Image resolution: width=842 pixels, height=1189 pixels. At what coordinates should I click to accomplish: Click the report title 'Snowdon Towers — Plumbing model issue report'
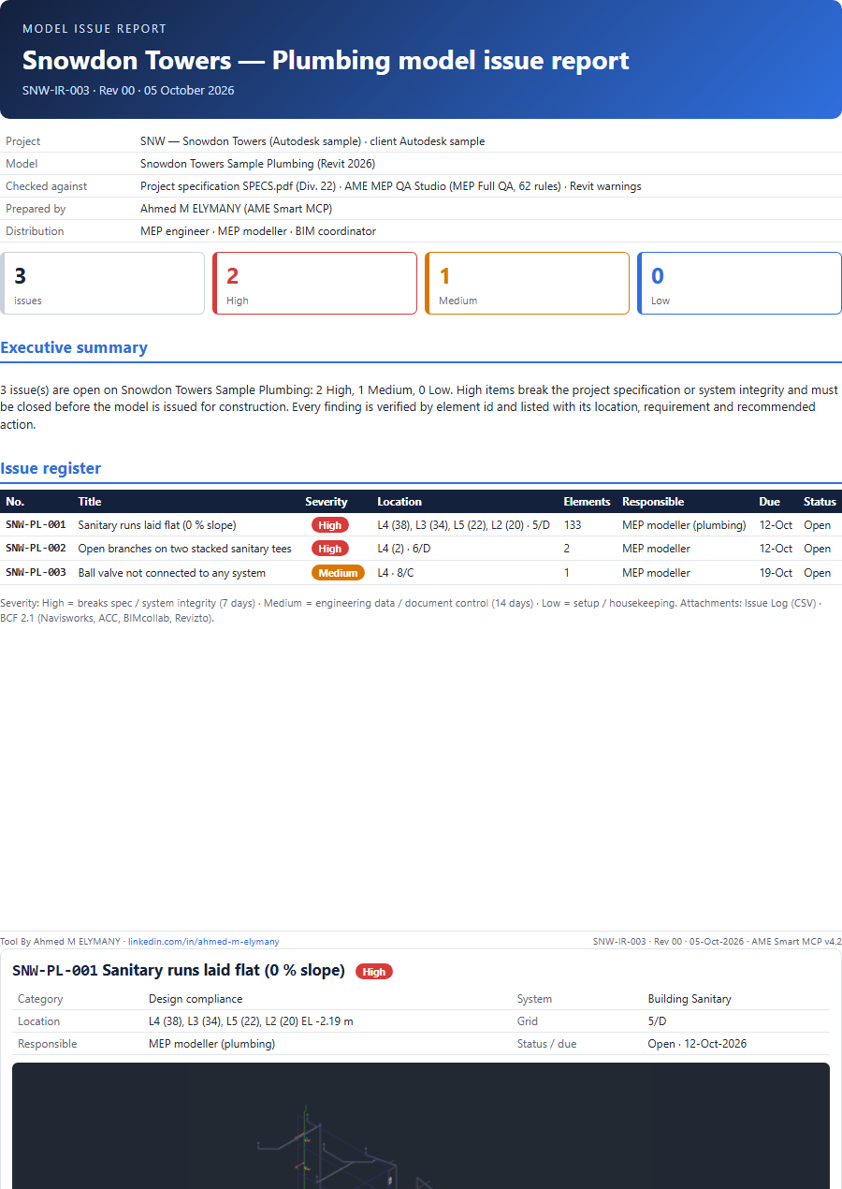(326, 60)
